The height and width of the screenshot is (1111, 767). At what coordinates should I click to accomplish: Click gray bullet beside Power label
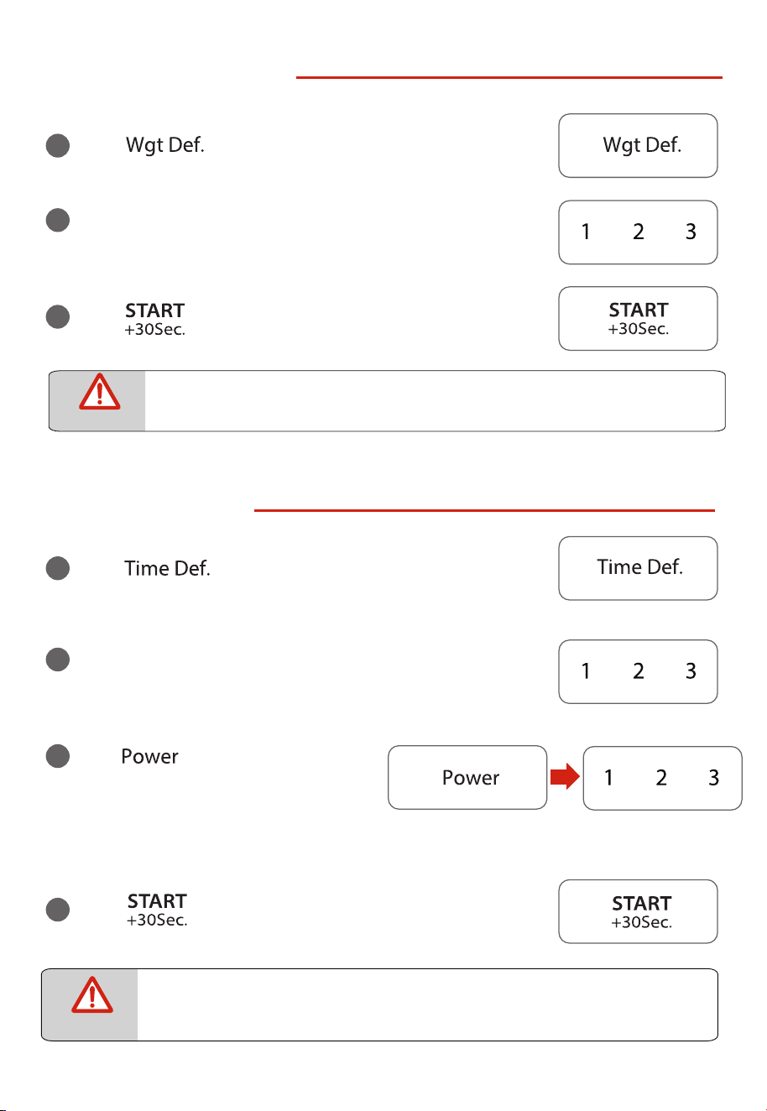[x=57, y=756]
